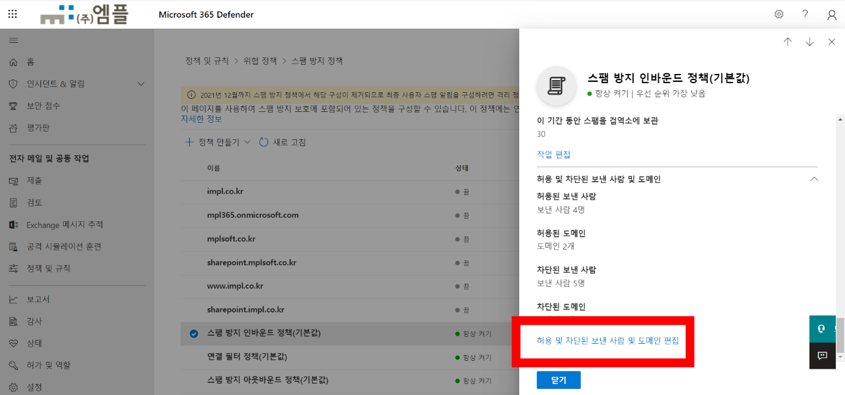
Task: Open the 정책 만들기 dropdown arrow
Action: click(247, 142)
